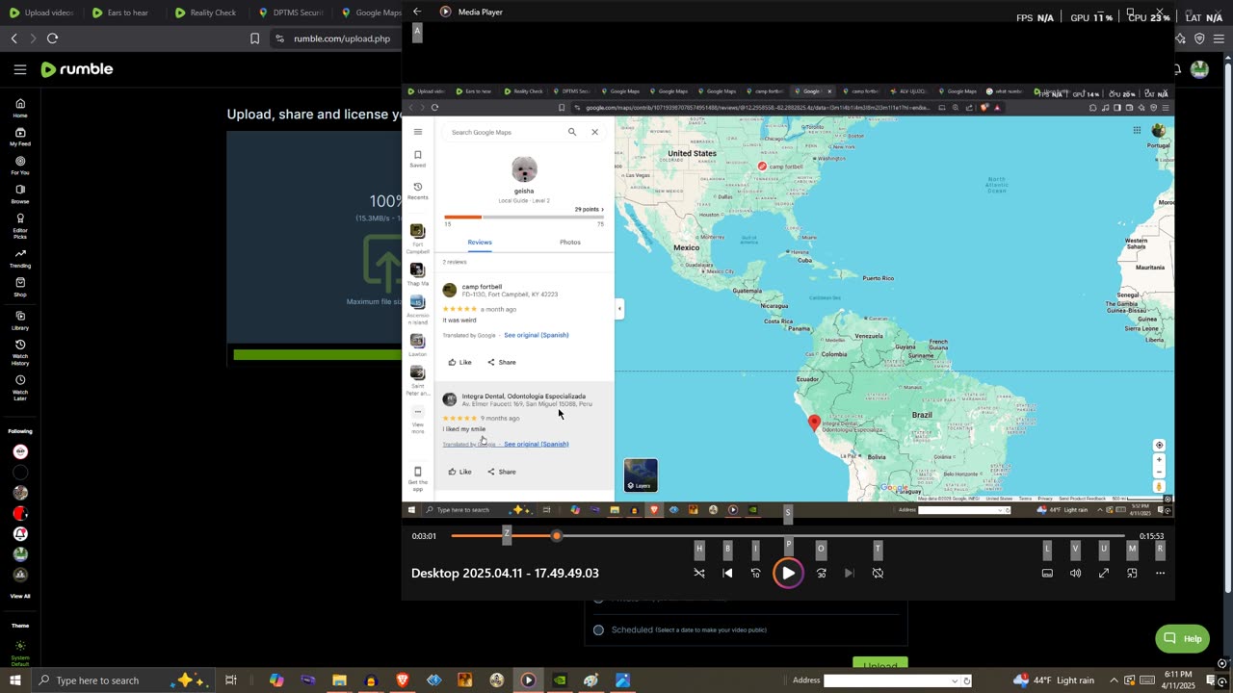Screen dimensions: 1233x693
Task: Show hidden system tray icons
Action: coord(1115,680)
